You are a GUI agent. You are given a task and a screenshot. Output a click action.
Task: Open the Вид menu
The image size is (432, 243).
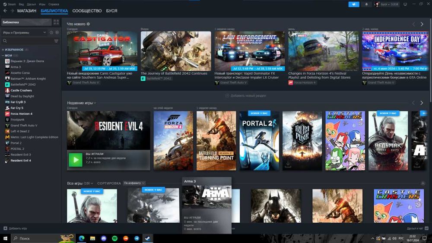point(21,4)
